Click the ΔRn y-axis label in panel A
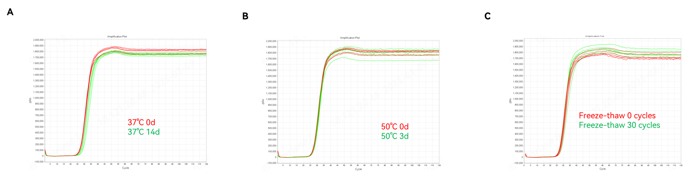The height and width of the screenshot is (179, 690). pos(30,101)
